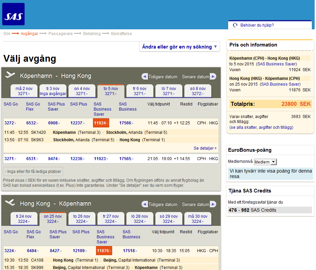The width and height of the screenshot is (316, 270).
Task: Click the Senare datum forward arrow for the outbound flight
Action: (213, 77)
